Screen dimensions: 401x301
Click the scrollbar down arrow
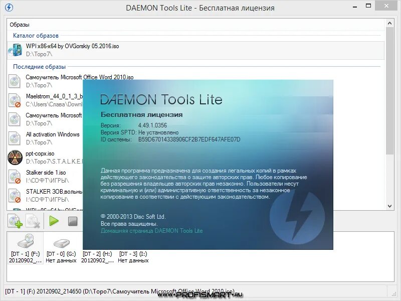click(389, 206)
